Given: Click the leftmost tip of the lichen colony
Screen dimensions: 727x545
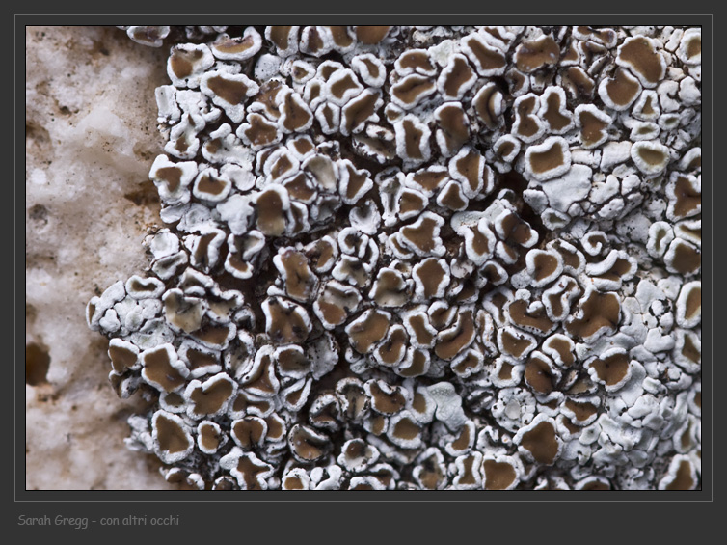Looking at the screenshot, I should (x=94, y=312).
